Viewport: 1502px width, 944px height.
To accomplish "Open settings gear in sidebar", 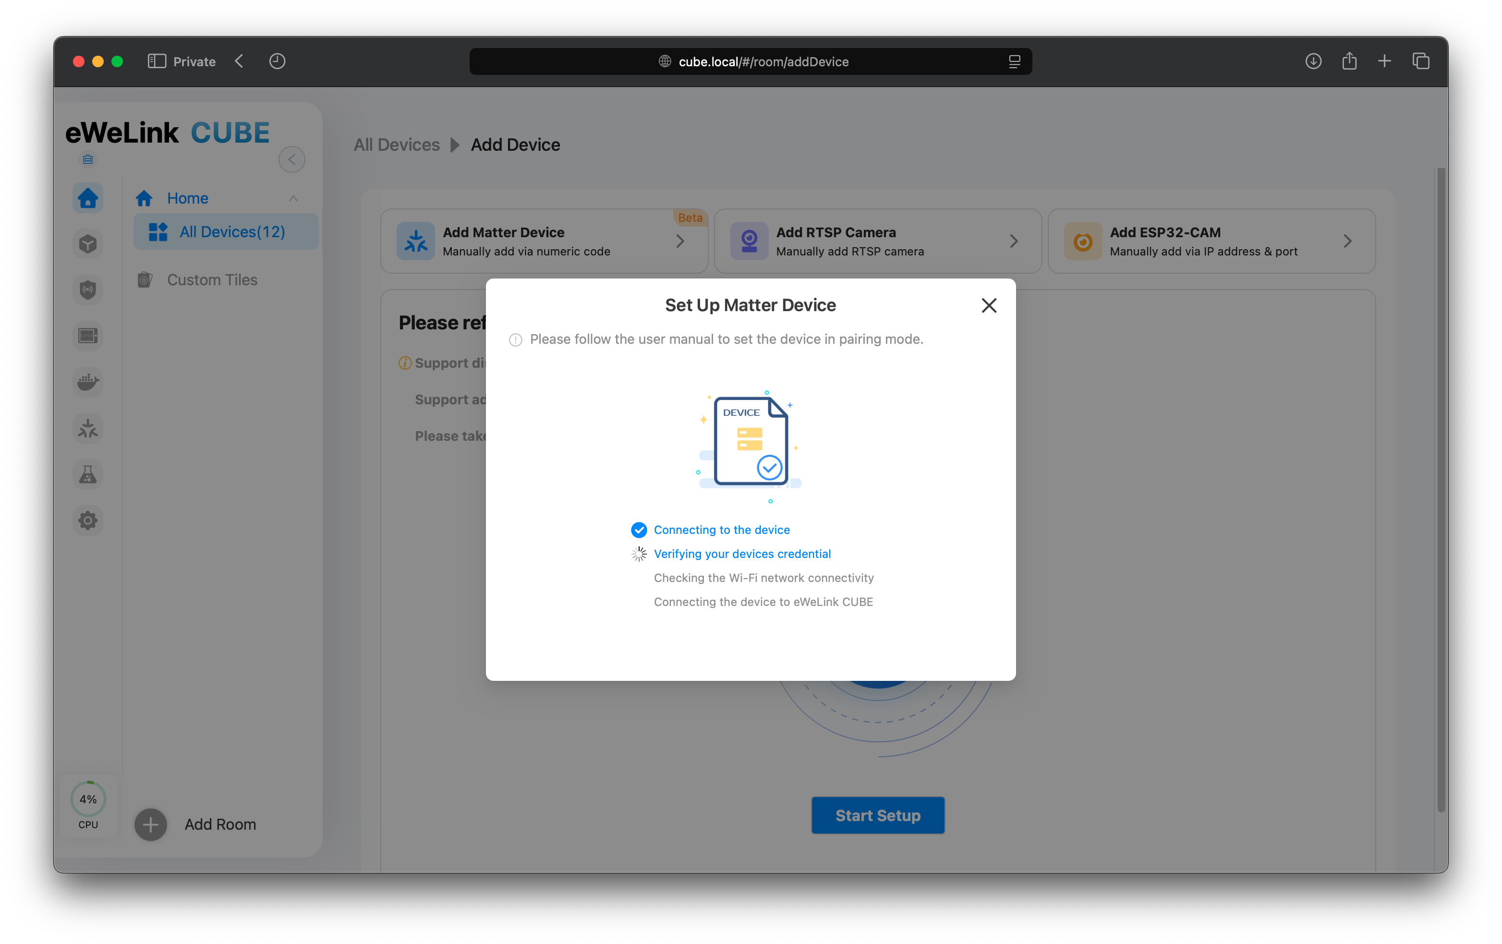I will (88, 520).
